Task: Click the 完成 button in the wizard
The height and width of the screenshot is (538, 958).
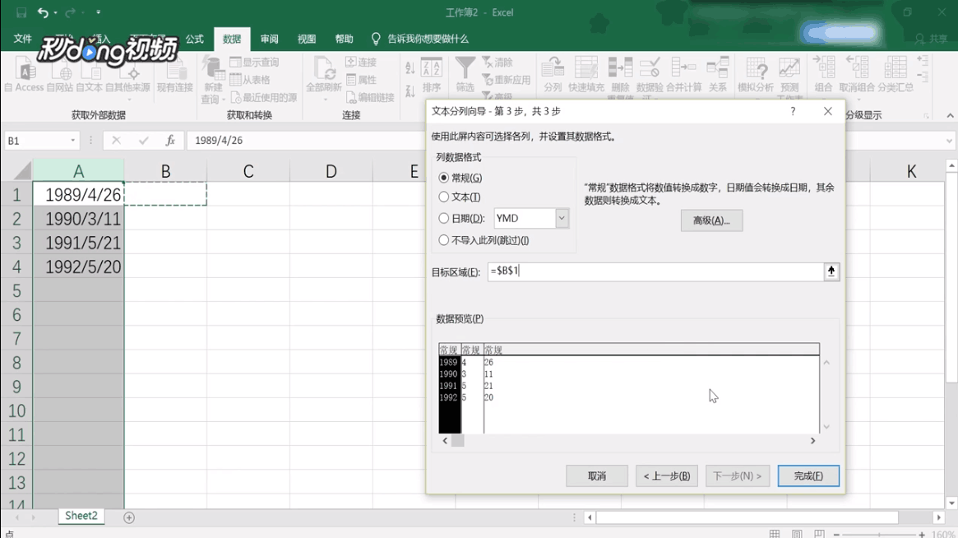Action: [808, 475]
